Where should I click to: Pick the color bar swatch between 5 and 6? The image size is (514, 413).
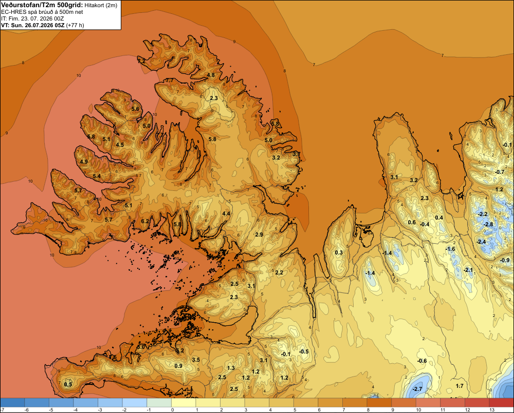pos(306,403)
